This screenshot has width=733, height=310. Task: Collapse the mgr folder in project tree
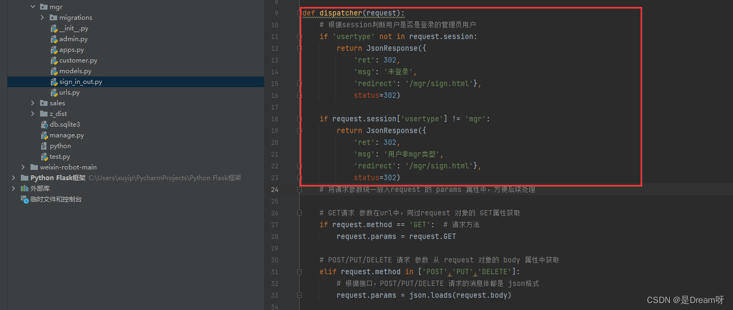pos(33,7)
